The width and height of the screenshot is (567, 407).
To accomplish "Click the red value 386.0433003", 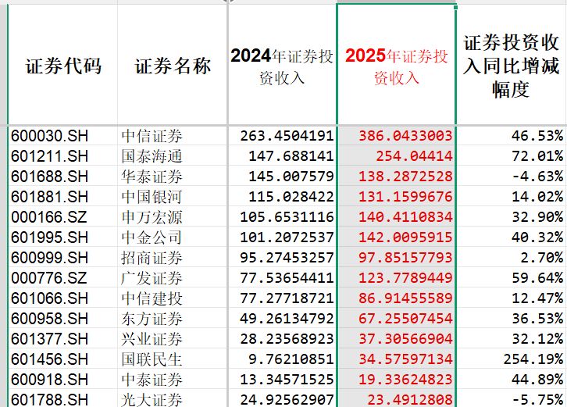I will (x=405, y=136).
